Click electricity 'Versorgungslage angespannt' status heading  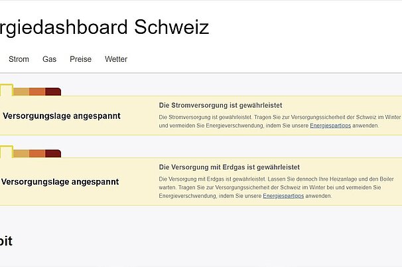pyautogui.click(x=61, y=116)
